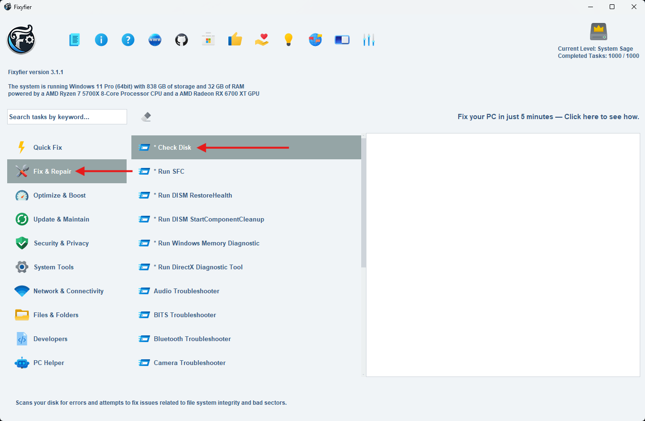Click the crown level badge icon
645x421 pixels.
[x=598, y=32]
